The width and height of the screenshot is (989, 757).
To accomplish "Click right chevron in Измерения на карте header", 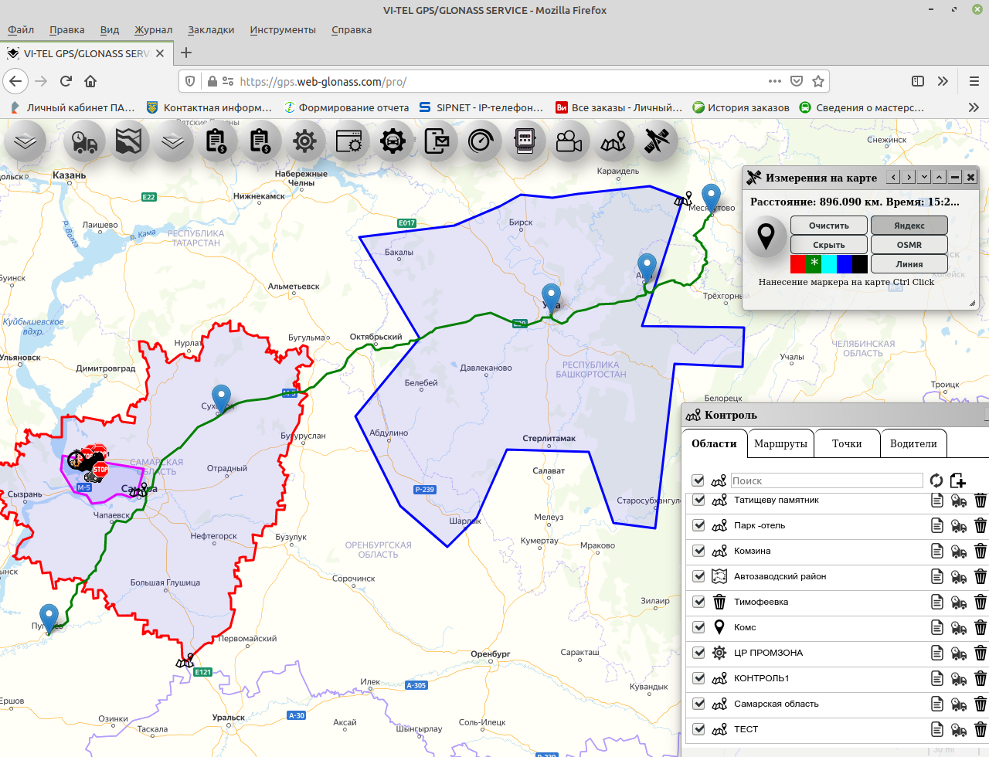I will 909,178.
